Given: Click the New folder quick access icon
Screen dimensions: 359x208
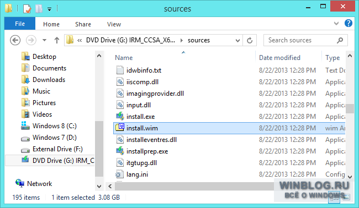Looking at the screenshot, I should (x=39, y=9).
